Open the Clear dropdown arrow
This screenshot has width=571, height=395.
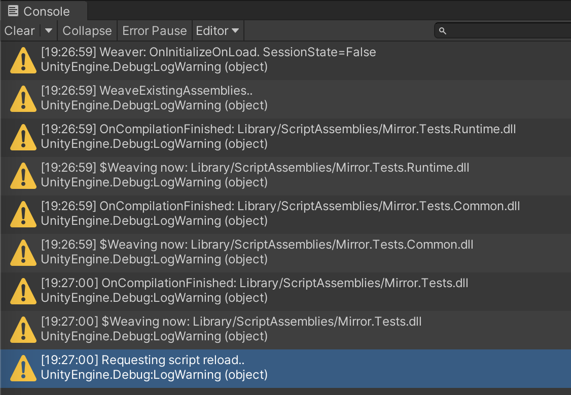(48, 31)
